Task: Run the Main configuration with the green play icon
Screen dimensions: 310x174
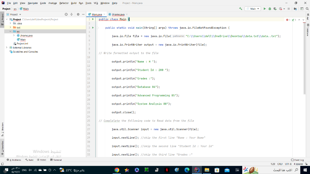Action: click(x=265, y=8)
